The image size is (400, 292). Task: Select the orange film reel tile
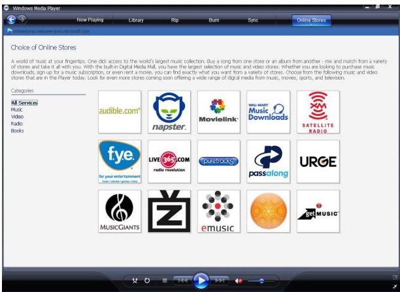pos(269,211)
